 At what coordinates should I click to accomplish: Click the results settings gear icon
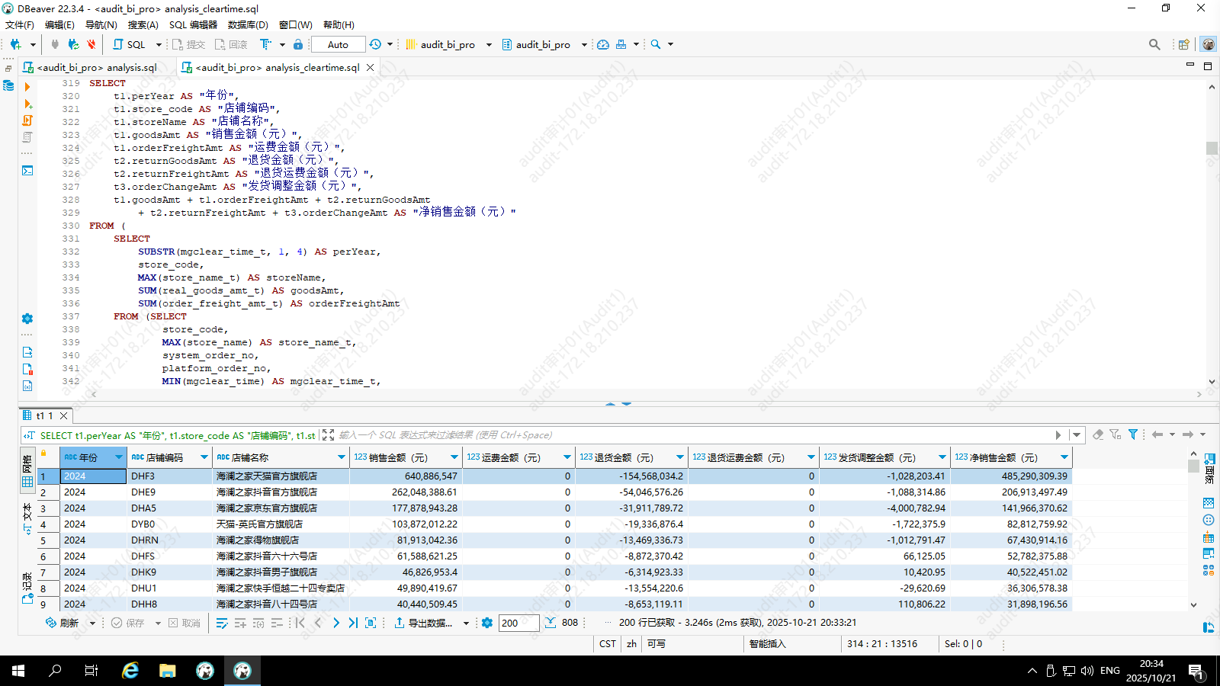[x=487, y=623]
